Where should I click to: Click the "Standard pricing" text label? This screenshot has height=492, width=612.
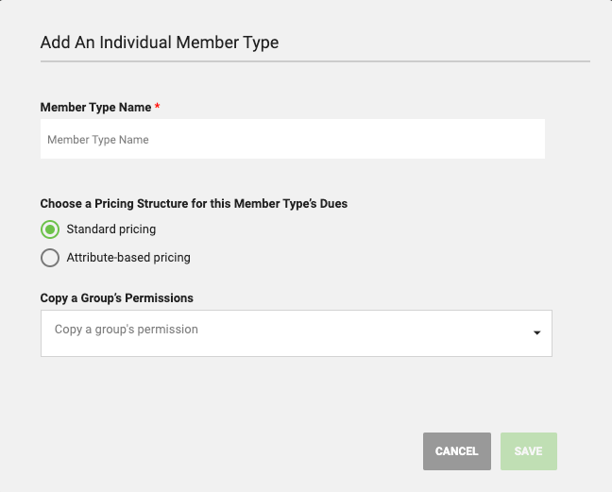(111, 229)
